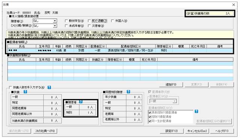Click 同居老親等 count field under 扶養
This screenshot has height=140, width=241.
[52, 108]
